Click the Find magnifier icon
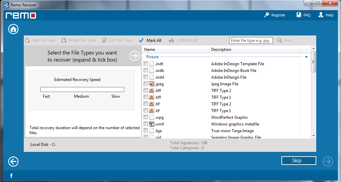Screen dimensions: 341x182 280,40
